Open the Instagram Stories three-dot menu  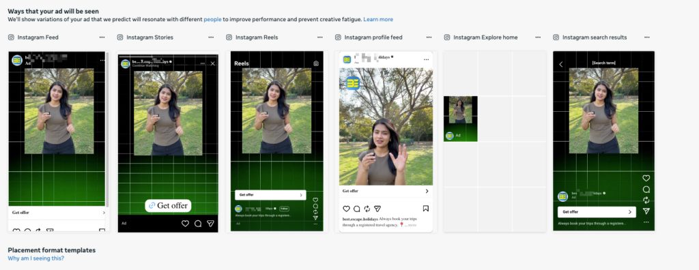(211, 37)
